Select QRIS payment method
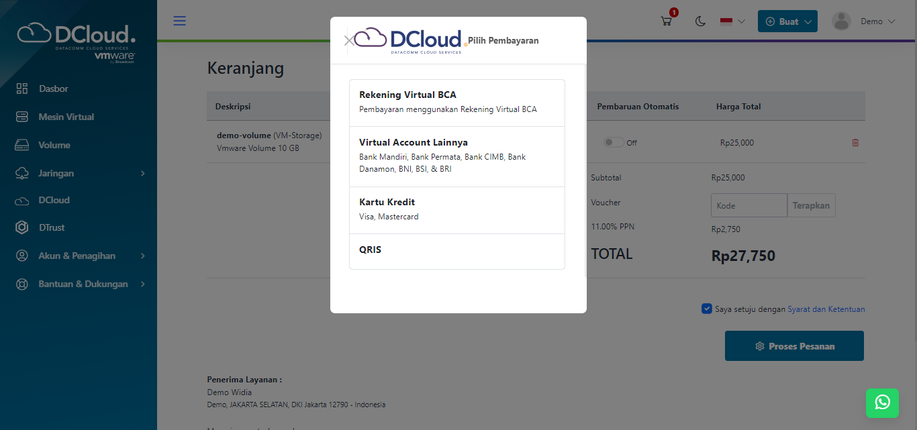This screenshot has height=430, width=917. (x=456, y=250)
